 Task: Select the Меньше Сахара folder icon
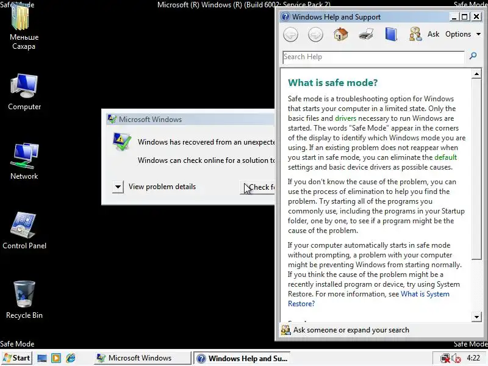tap(21, 16)
